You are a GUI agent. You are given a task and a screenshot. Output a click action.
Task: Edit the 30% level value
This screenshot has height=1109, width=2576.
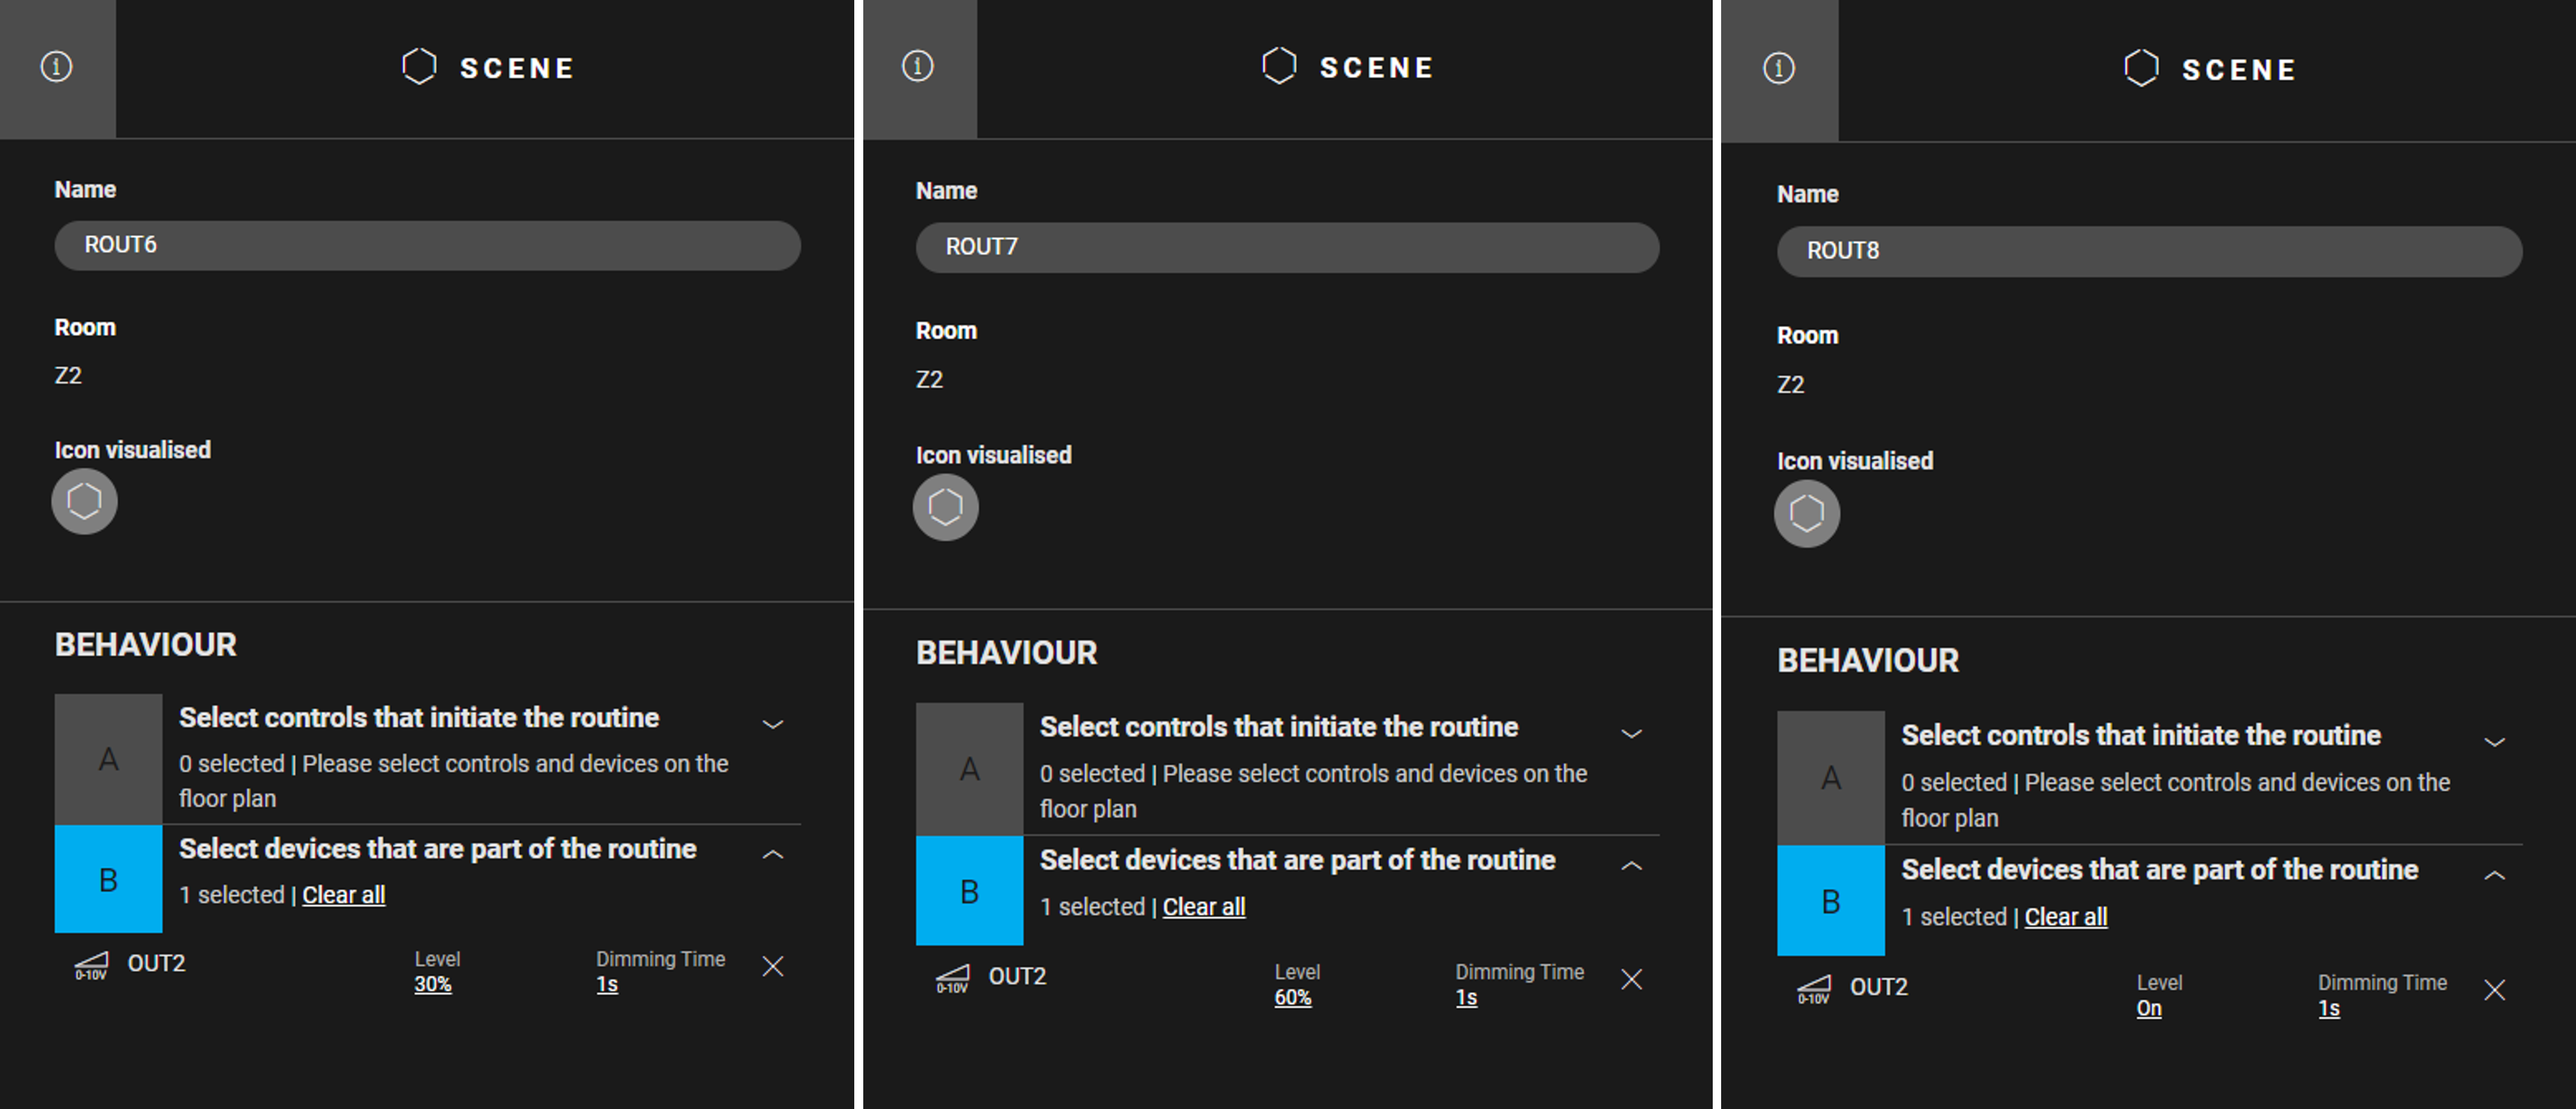(x=433, y=984)
